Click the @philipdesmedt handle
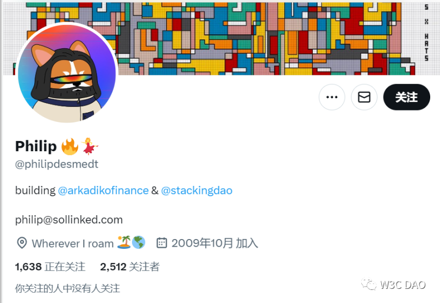The image size is (440, 303). (56, 164)
